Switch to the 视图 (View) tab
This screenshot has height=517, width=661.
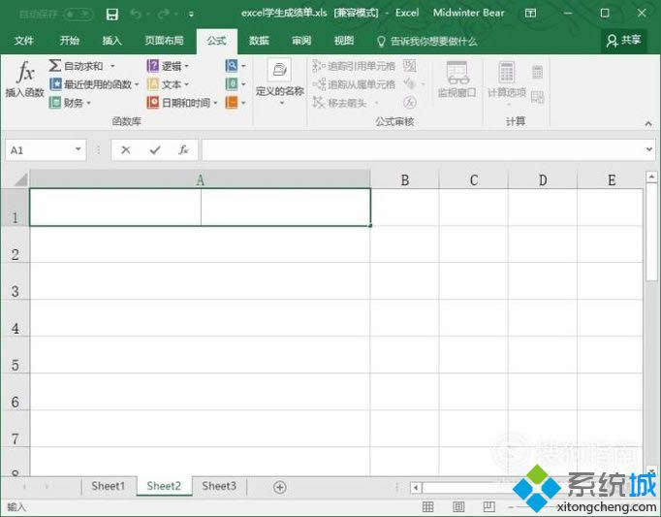pos(344,41)
